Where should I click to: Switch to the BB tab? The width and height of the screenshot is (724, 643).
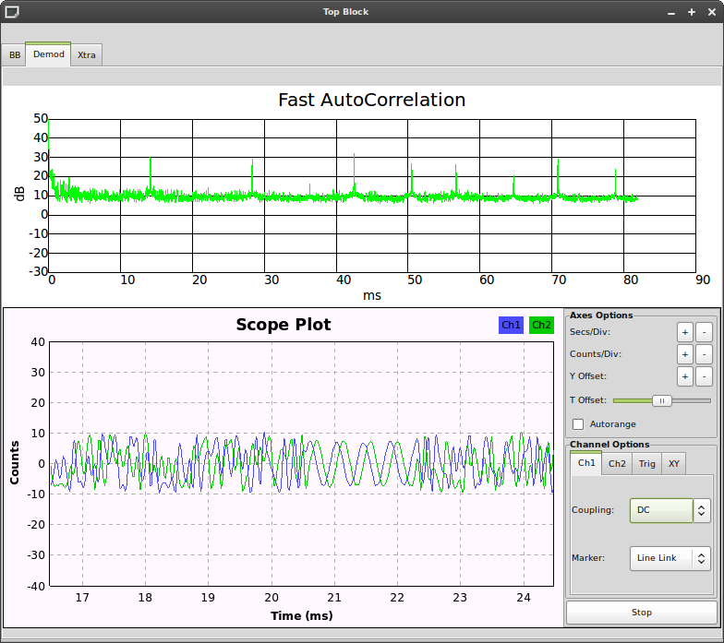[x=15, y=55]
